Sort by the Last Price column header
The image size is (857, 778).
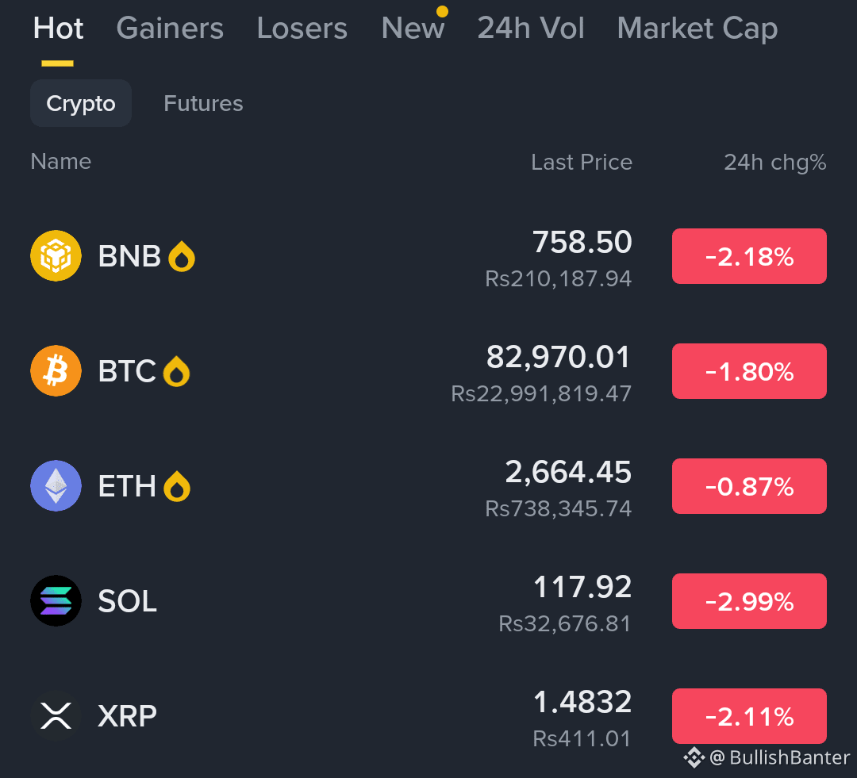tap(582, 163)
